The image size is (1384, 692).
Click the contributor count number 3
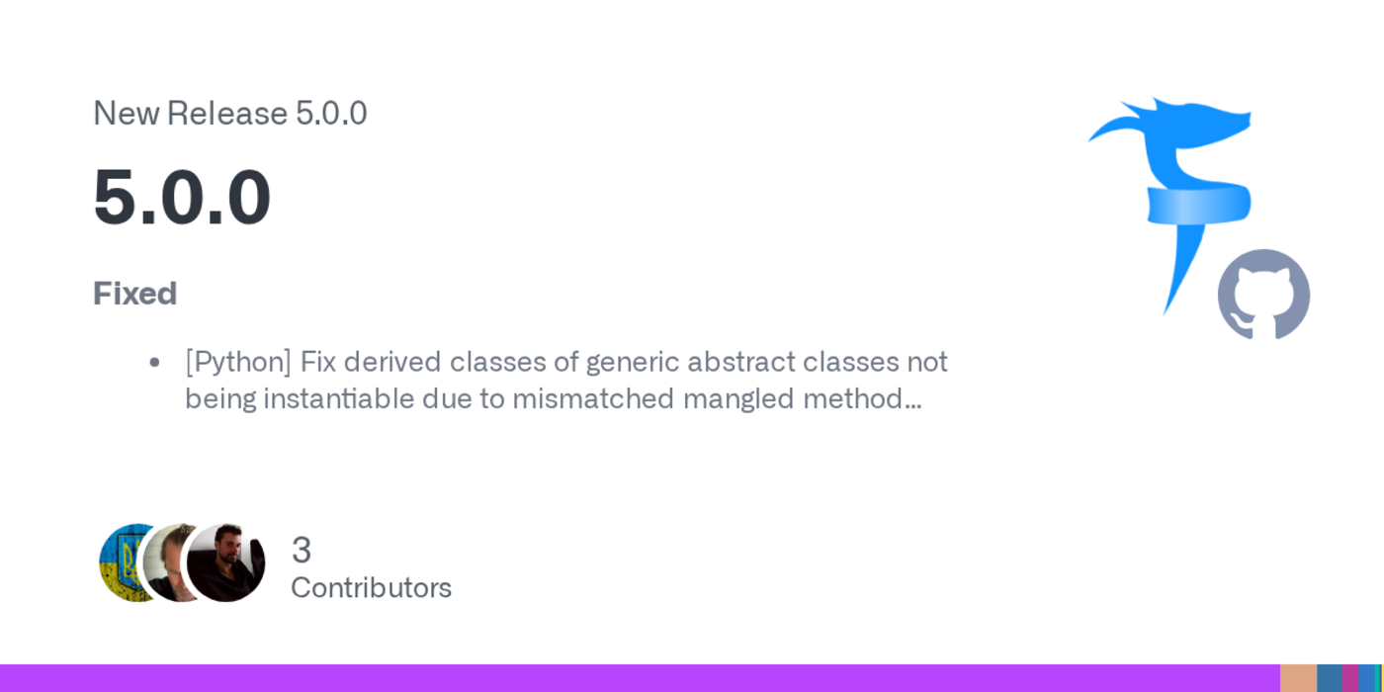click(x=302, y=550)
